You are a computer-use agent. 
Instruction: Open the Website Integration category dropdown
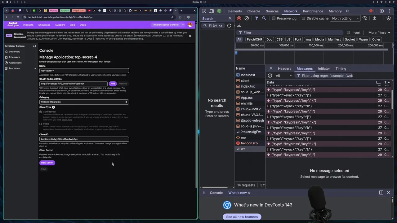click(84, 102)
